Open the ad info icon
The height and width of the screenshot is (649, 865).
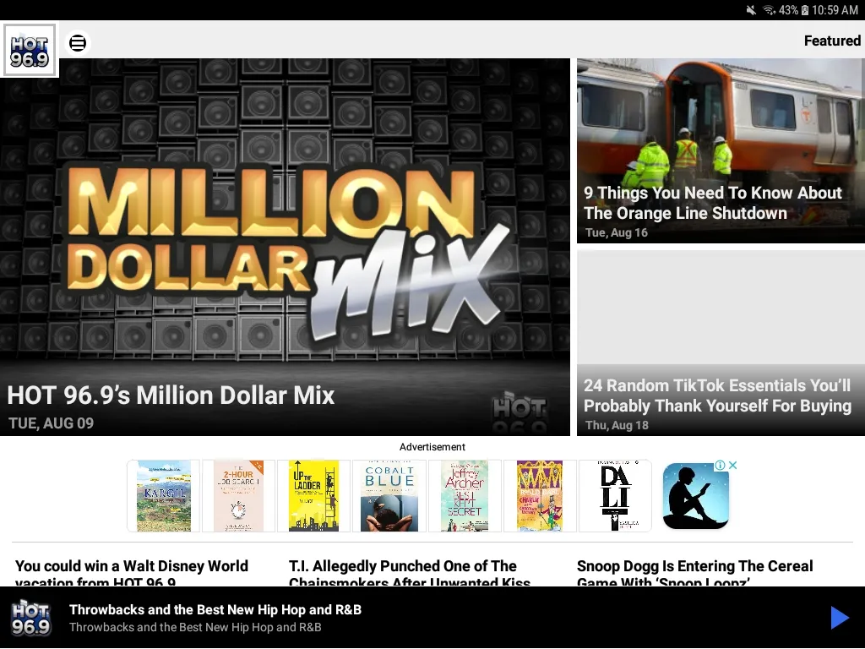click(720, 466)
